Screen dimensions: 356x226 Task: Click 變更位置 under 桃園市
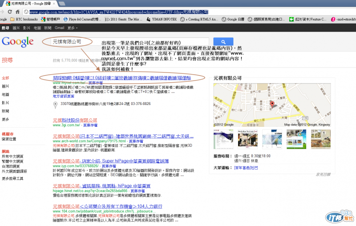tap(9, 139)
